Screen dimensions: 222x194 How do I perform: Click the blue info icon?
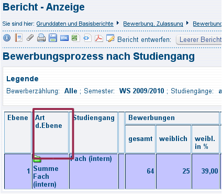coord(7,38)
